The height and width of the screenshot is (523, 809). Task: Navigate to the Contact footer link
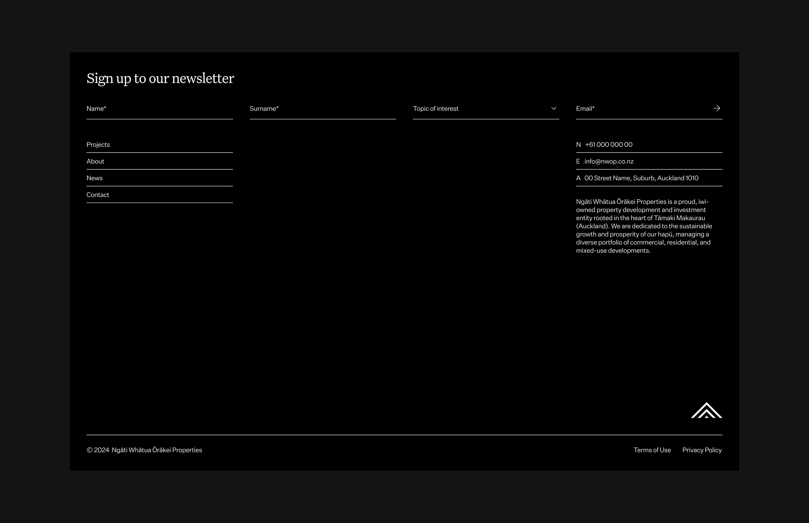click(98, 195)
